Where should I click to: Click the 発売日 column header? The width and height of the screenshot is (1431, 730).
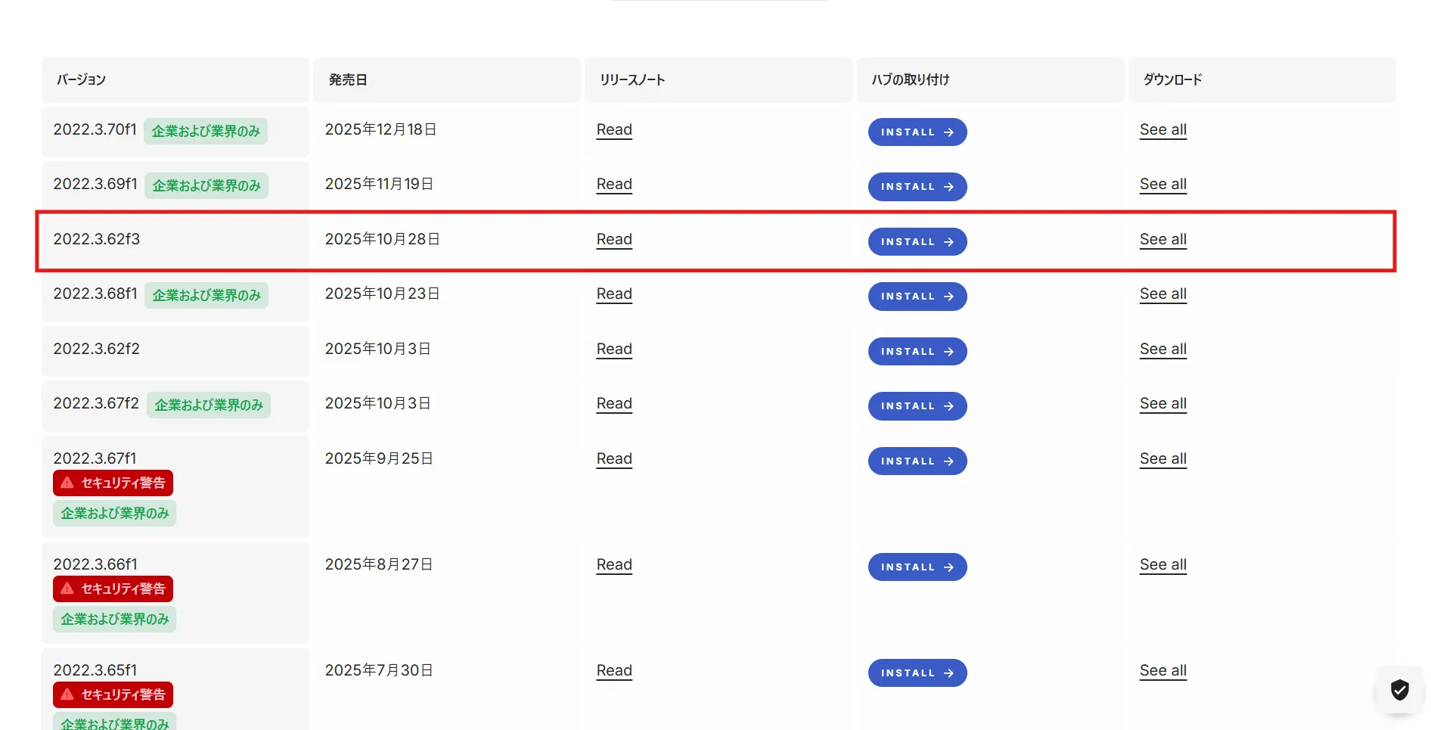click(348, 79)
